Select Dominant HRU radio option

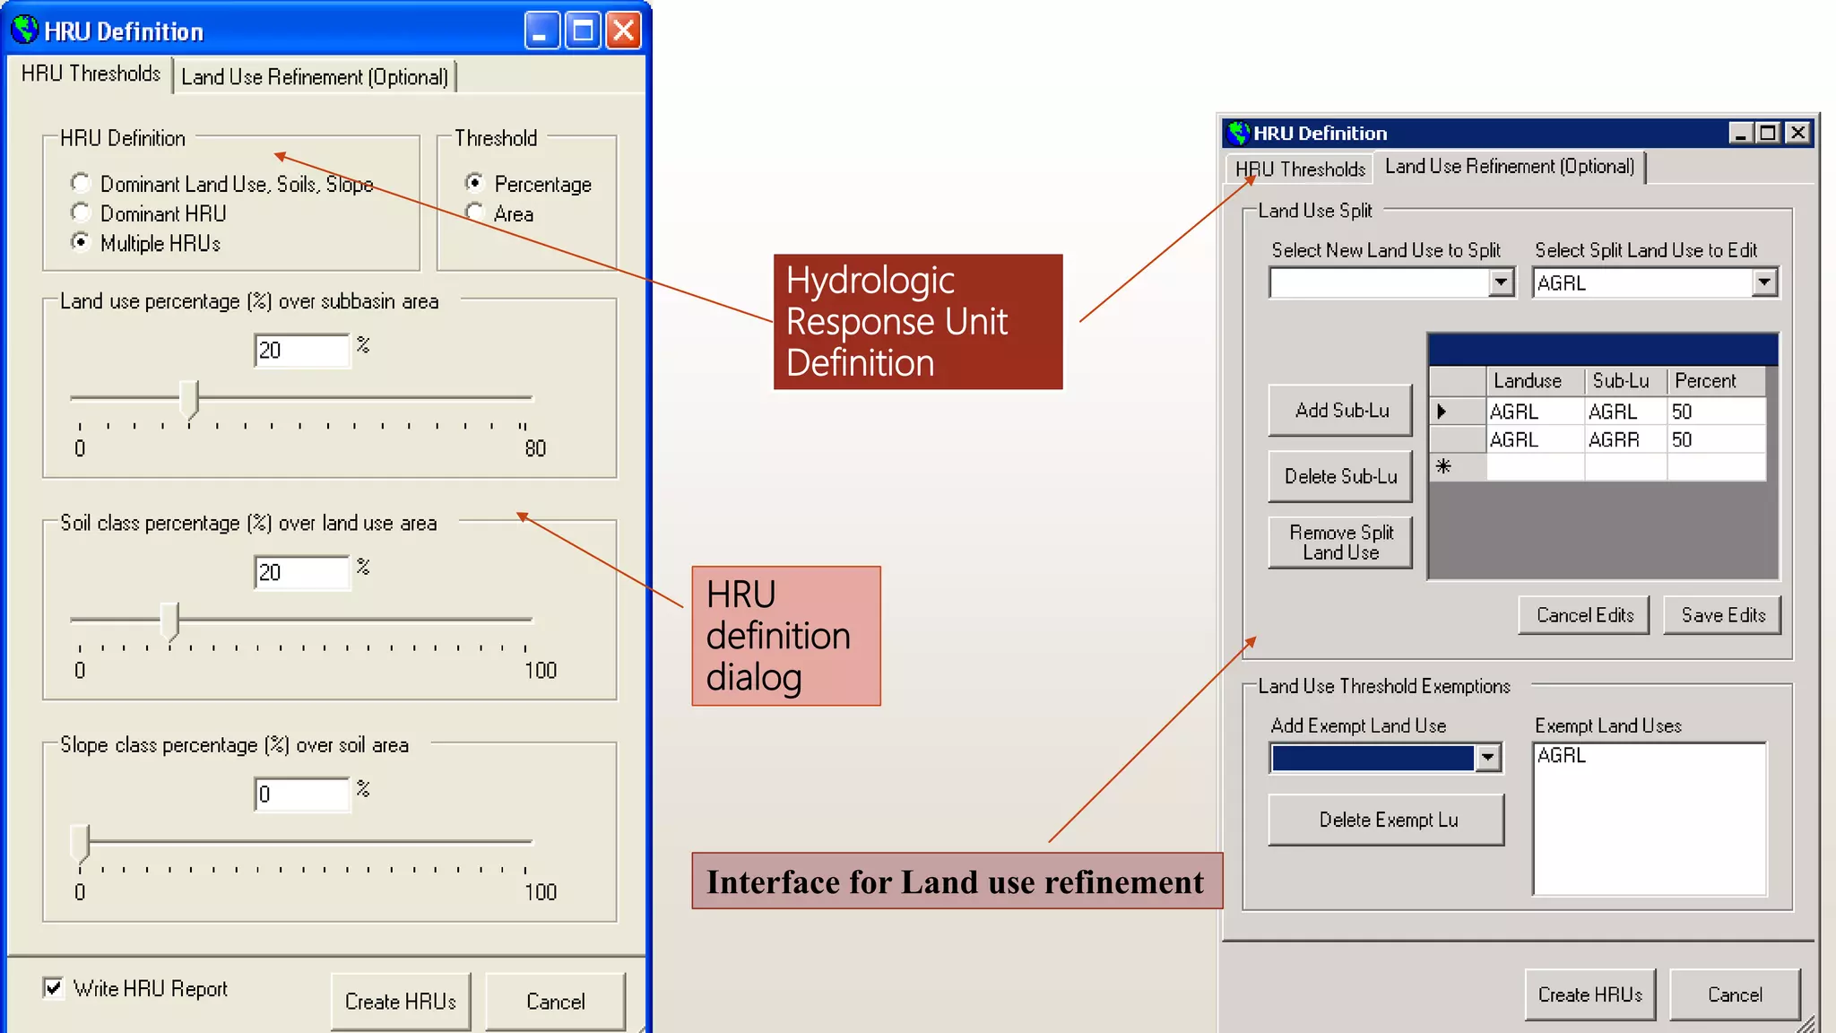81,213
